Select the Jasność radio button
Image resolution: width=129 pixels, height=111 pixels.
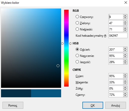pos(77,62)
